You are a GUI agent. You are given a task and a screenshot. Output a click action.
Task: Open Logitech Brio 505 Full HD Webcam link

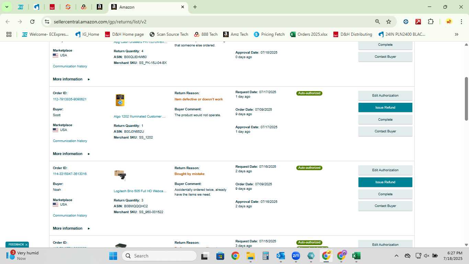tap(140, 191)
